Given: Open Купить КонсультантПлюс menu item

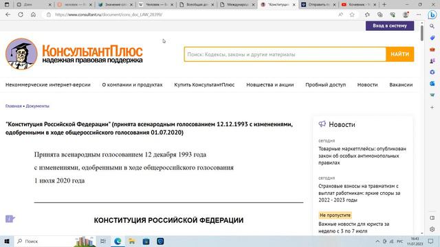Looking at the screenshot, I should point(204,84).
